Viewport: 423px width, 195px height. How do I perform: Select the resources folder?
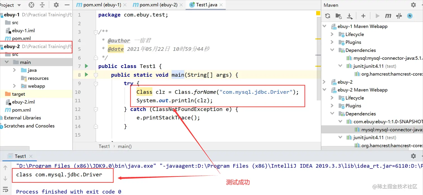[38, 78]
